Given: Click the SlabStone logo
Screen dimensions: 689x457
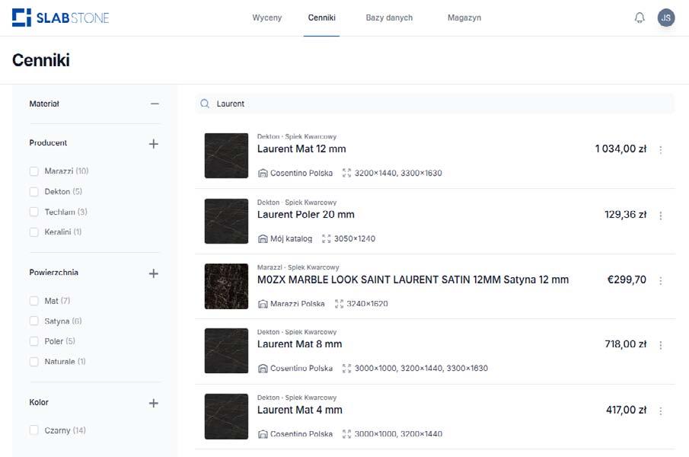Looking at the screenshot, I should click(61, 18).
